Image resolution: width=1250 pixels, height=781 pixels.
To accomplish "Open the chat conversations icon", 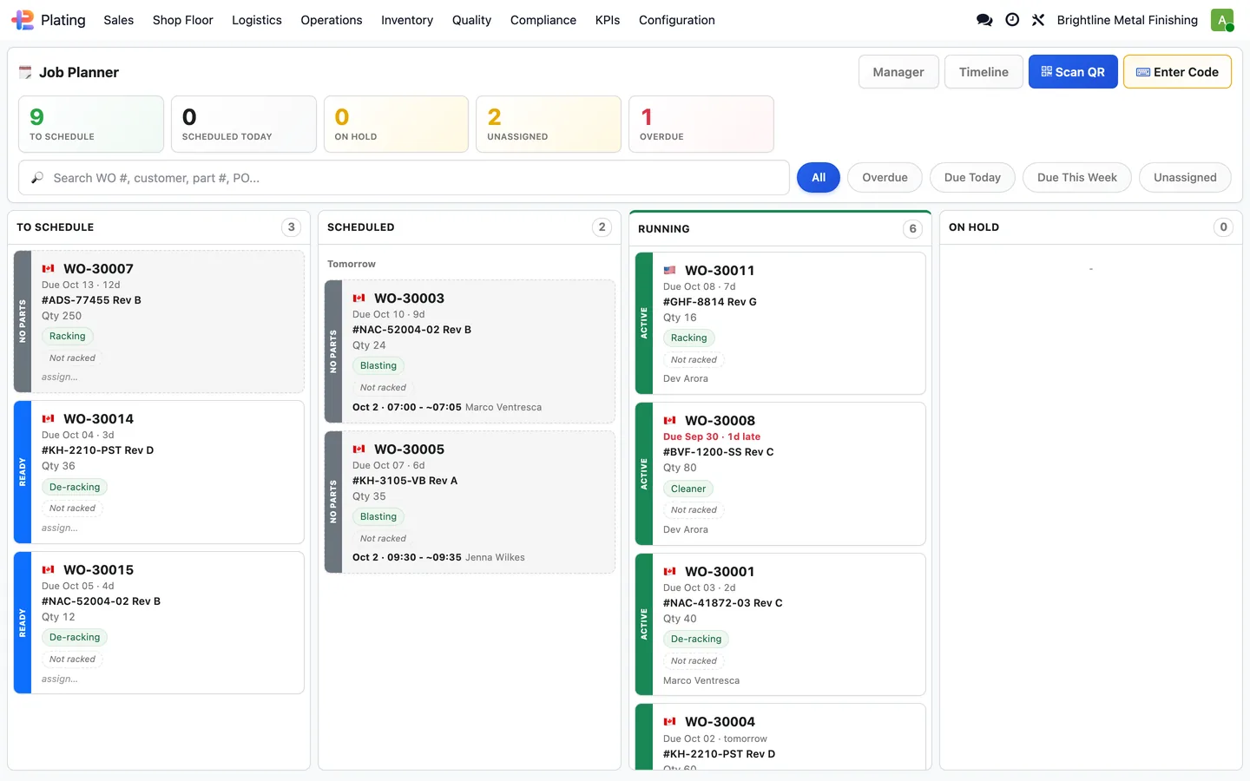I will [984, 20].
